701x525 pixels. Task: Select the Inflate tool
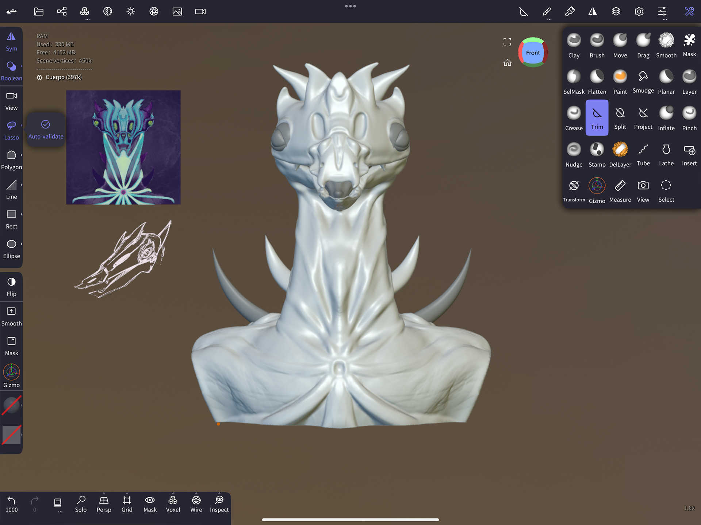click(666, 118)
